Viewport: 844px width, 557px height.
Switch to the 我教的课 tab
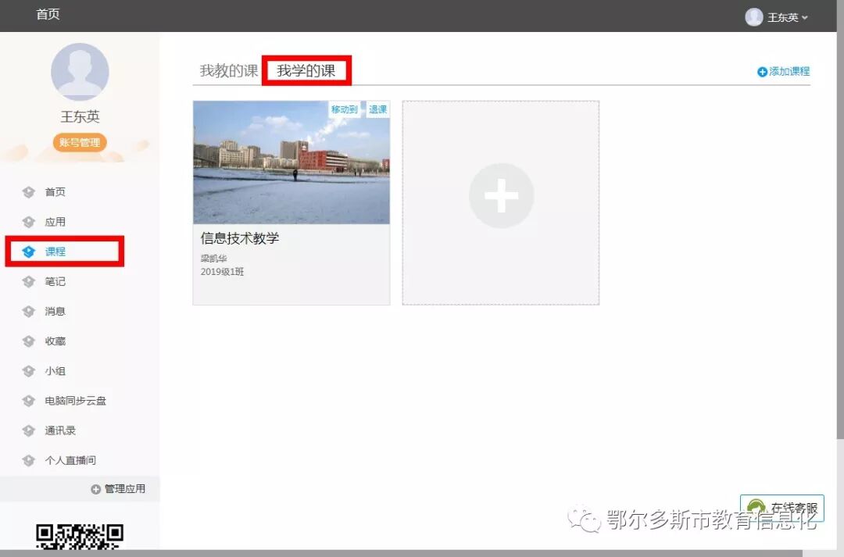click(229, 70)
